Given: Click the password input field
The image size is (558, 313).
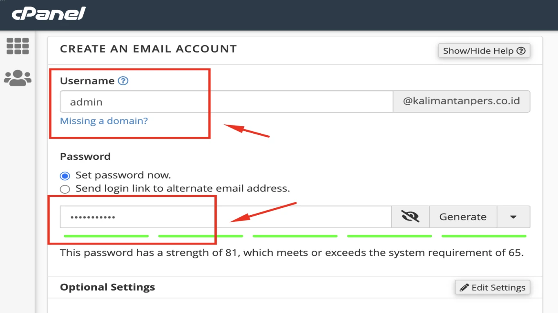Looking at the screenshot, I should 226,217.
